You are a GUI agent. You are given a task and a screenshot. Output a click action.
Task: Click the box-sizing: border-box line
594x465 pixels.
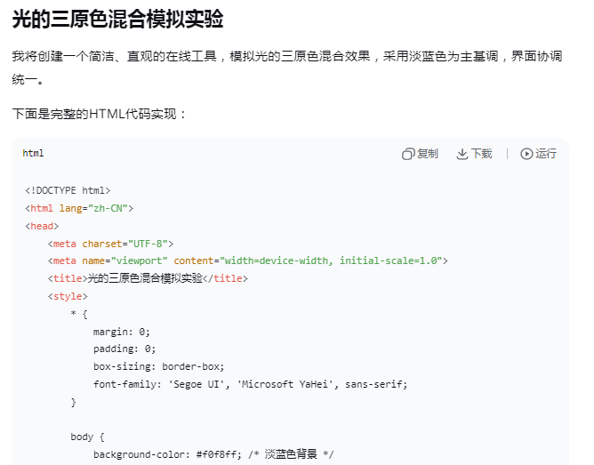click(x=158, y=366)
